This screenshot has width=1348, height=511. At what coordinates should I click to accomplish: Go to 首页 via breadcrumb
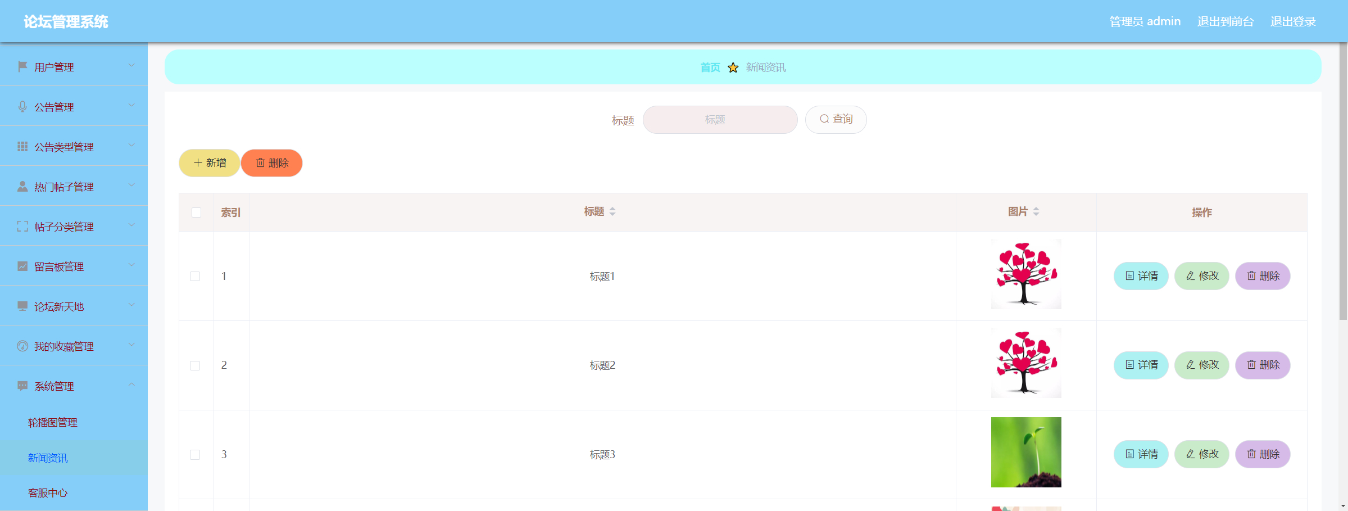tap(710, 67)
